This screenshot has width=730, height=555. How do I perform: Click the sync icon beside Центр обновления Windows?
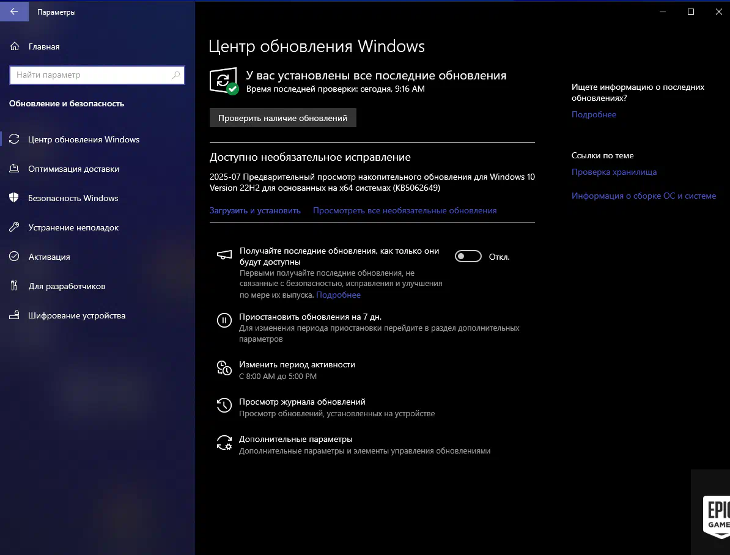click(14, 139)
